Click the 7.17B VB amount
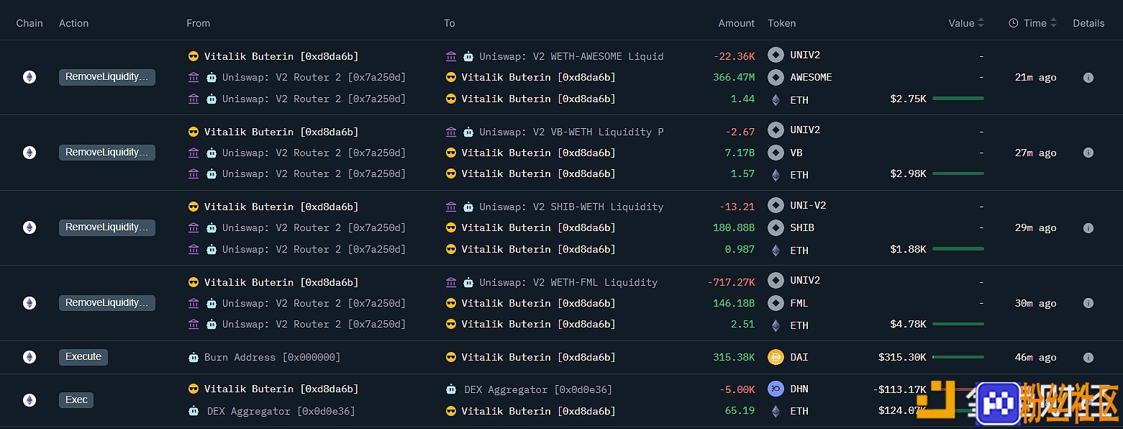Image resolution: width=1123 pixels, height=429 pixels. [x=740, y=153]
